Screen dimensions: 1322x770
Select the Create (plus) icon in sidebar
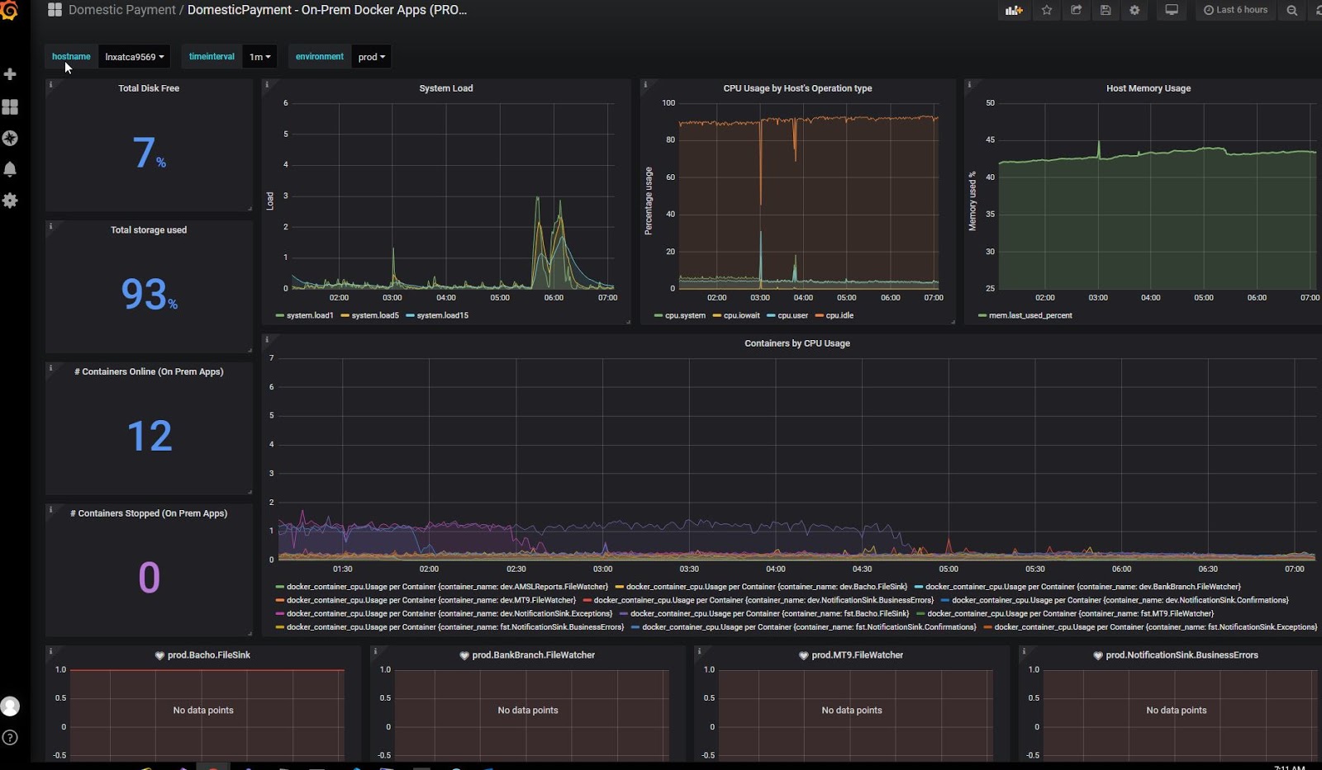[11, 73]
